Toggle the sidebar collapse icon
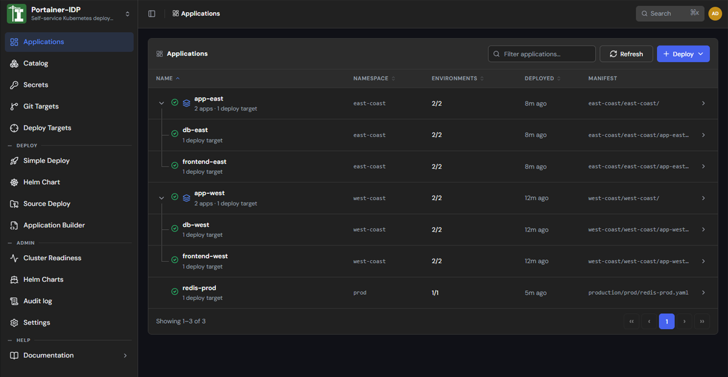The width and height of the screenshot is (728, 377). pos(152,13)
